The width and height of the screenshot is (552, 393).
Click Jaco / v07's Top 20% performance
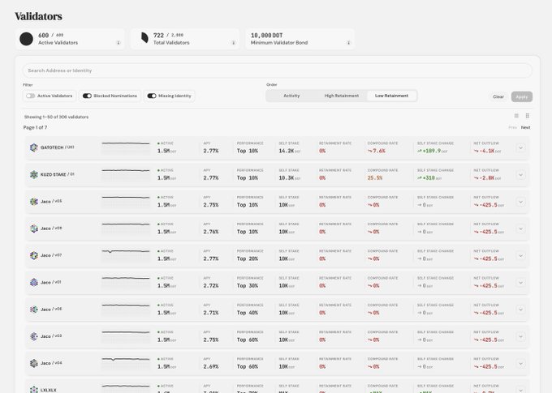(247, 258)
